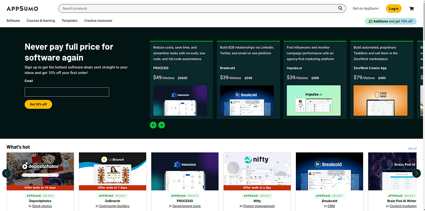The image size is (425, 211).
Task: Click the search magnifier icon
Action: tap(340, 8)
